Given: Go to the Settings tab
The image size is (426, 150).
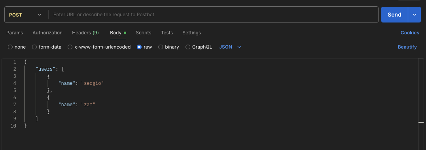Looking at the screenshot, I should tap(191, 33).
